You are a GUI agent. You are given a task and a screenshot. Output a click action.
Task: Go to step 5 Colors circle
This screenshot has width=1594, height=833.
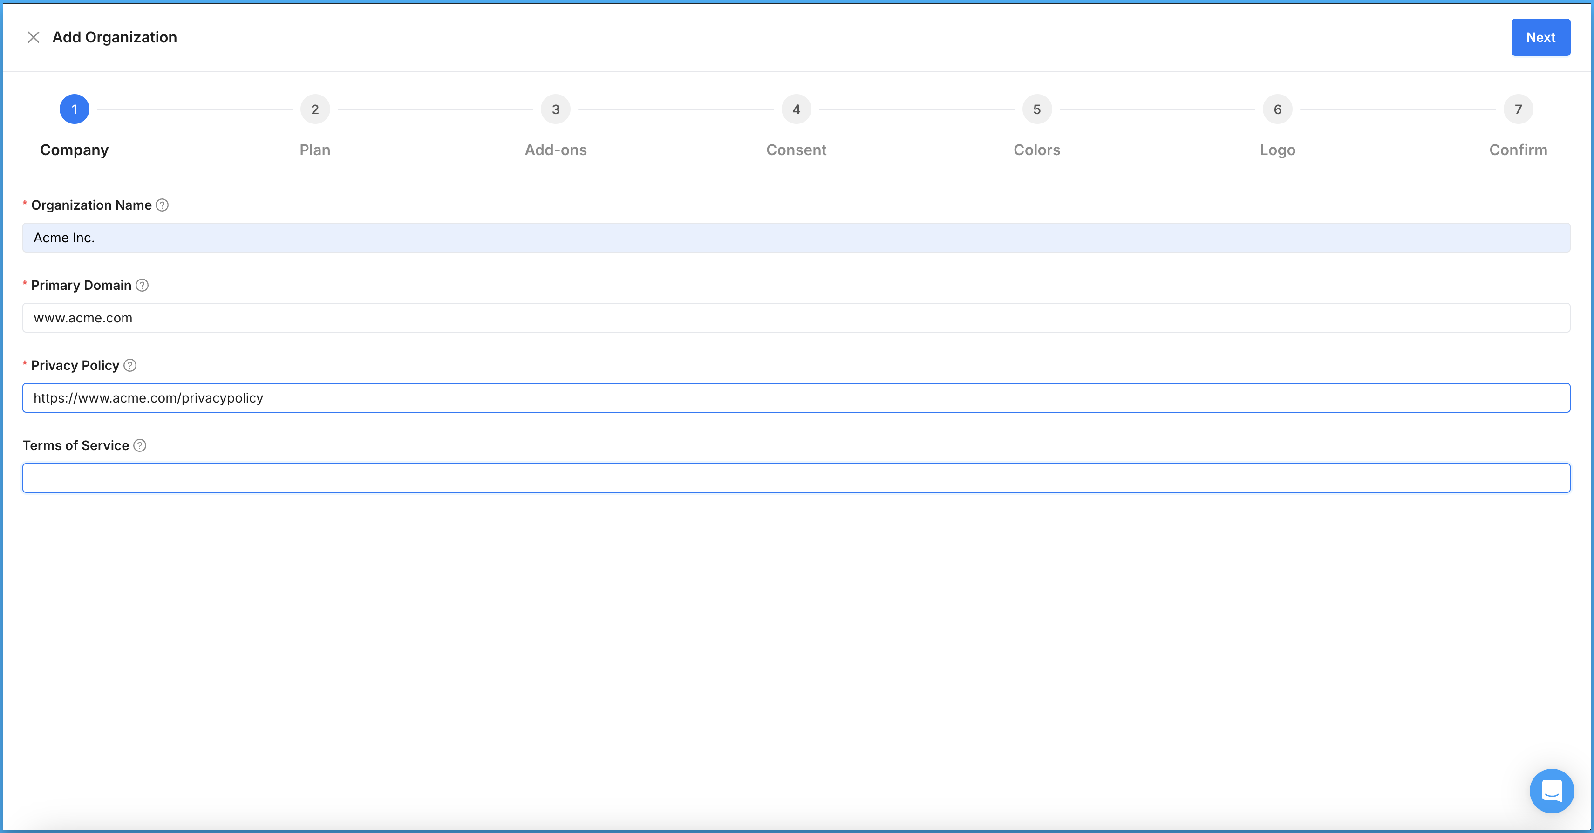coord(1037,109)
